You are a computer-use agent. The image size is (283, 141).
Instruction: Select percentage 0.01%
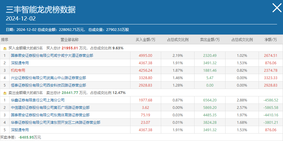point(178,123)
